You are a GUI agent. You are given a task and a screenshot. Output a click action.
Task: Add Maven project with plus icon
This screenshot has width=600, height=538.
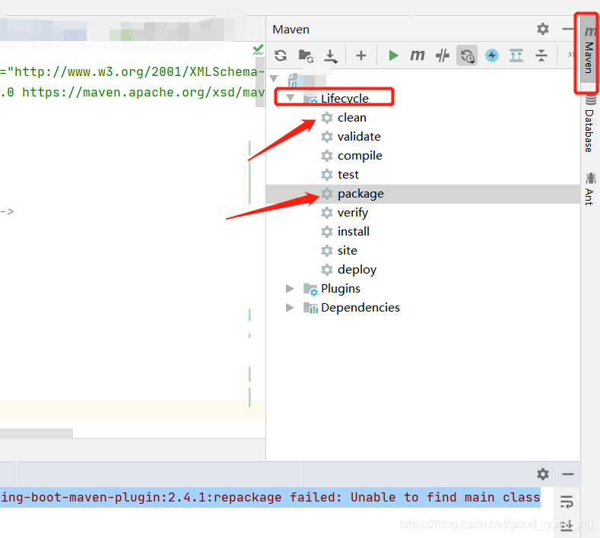(361, 55)
